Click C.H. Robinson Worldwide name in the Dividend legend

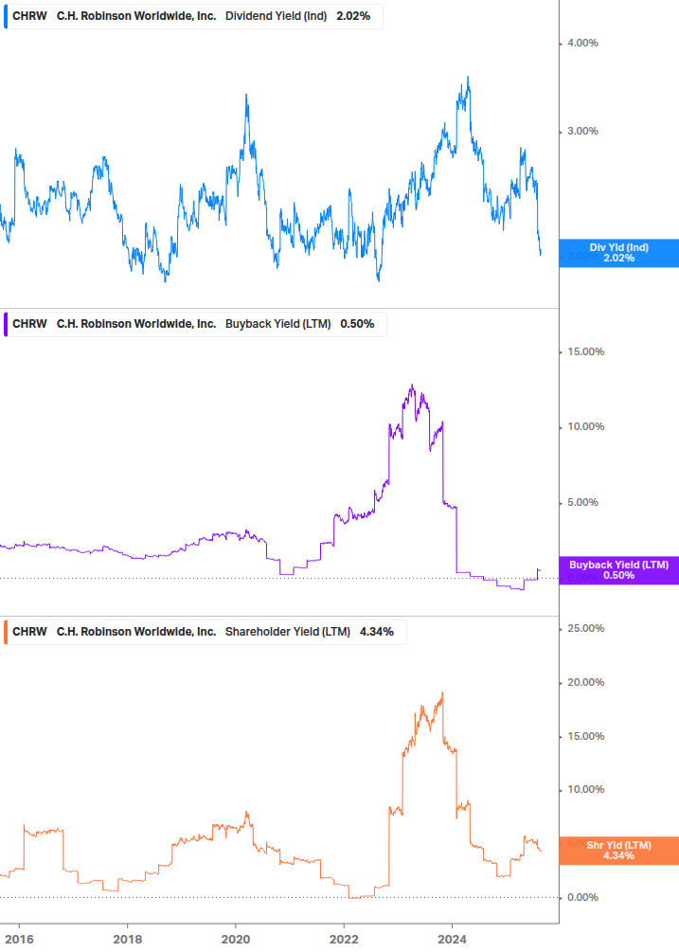pyautogui.click(x=136, y=16)
